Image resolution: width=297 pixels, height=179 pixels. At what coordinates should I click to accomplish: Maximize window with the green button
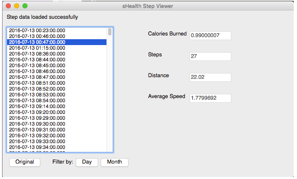(x=25, y=6)
